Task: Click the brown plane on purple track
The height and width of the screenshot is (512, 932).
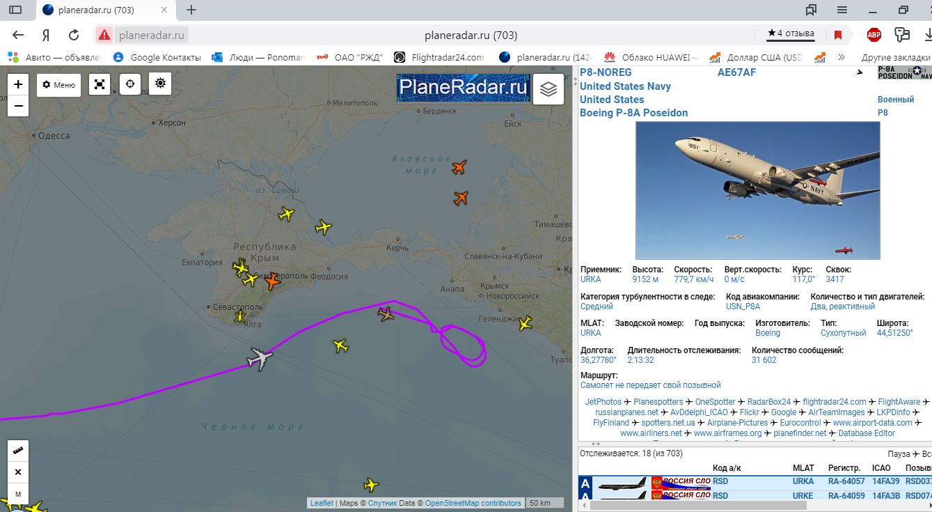Action: coord(386,314)
